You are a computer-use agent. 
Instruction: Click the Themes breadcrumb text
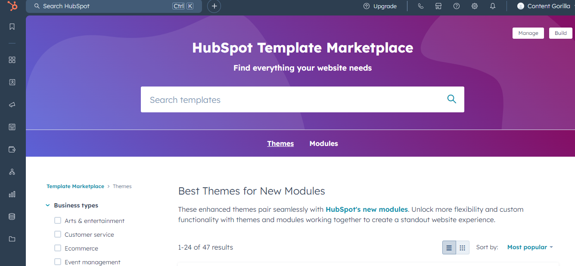tap(122, 186)
